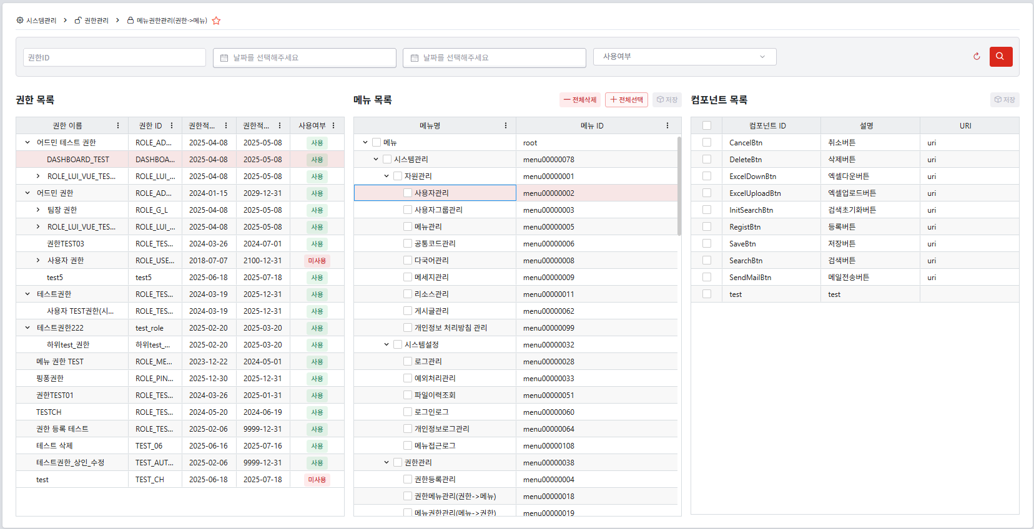This screenshot has height=529, width=1034.
Task: Click 저장 button in 컴포넌트 목록
Action: pos(1005,100)
